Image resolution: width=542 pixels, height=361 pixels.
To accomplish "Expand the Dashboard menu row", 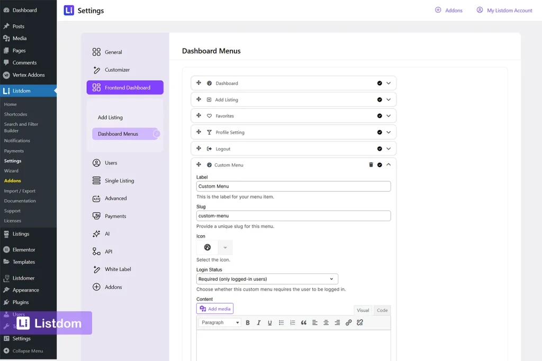I will (389, 83).
